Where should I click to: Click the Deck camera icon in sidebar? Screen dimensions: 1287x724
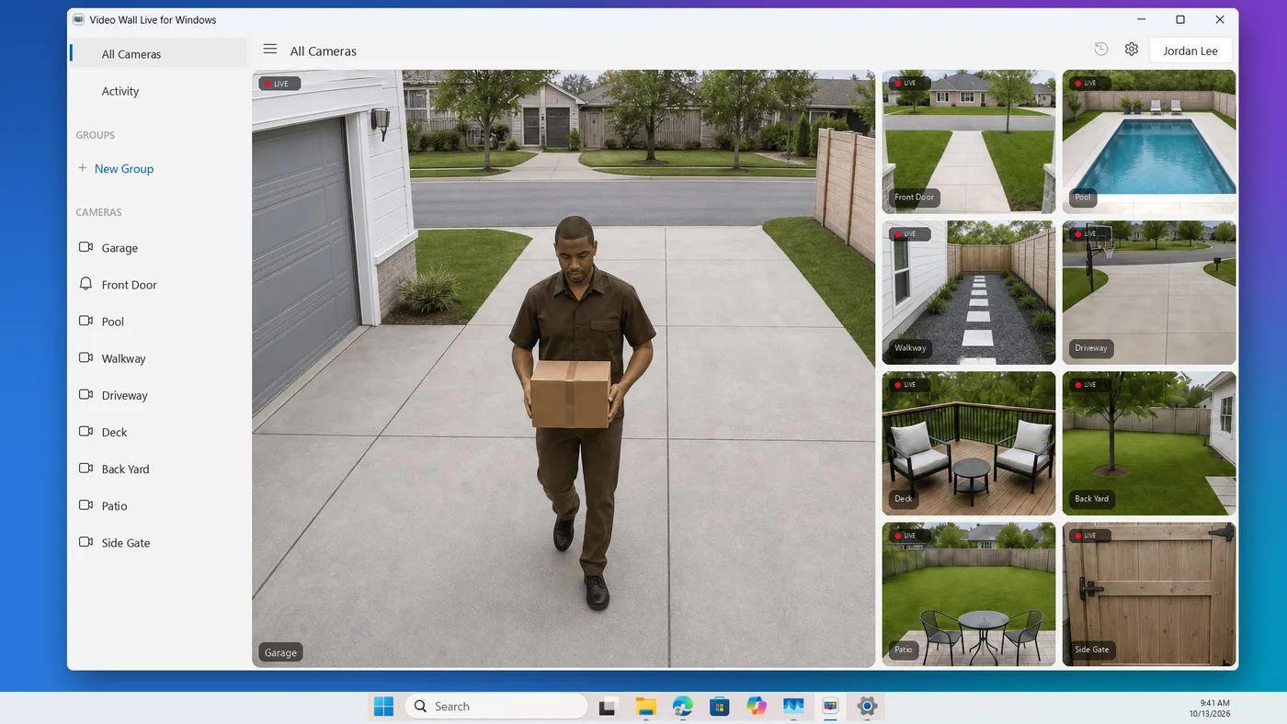click(x=85, y=431)
